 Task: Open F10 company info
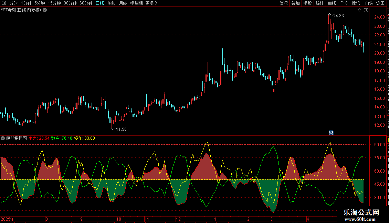pyautogui.click(x=344, y=3)
